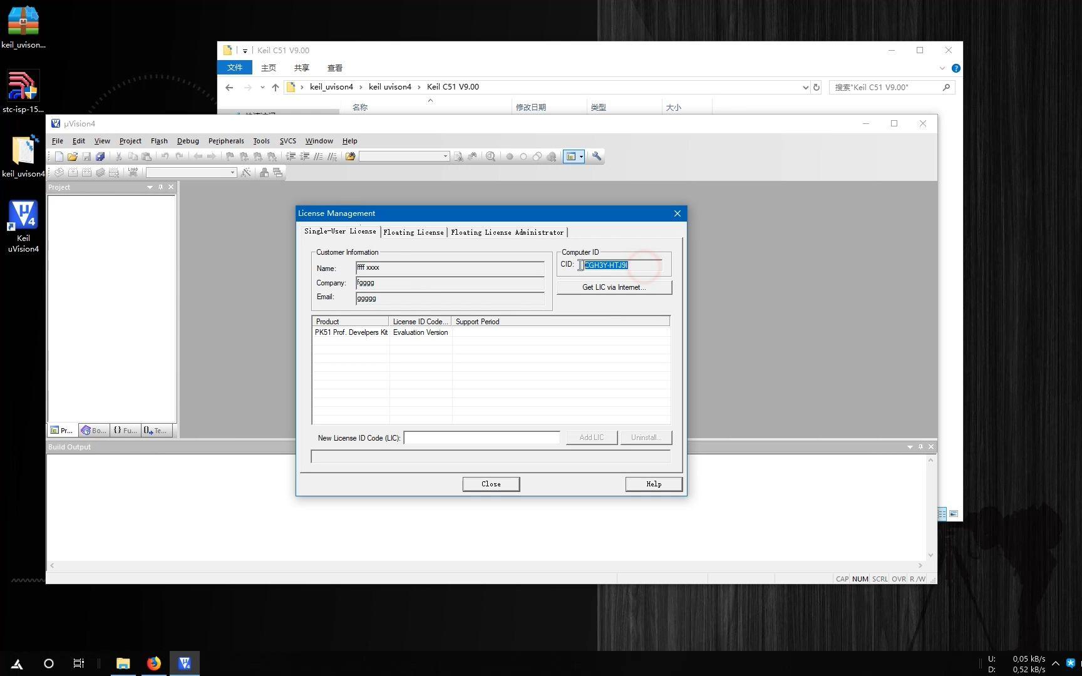
Task: Switch to Floating License Administrator tab
Action: click(507, 232)
